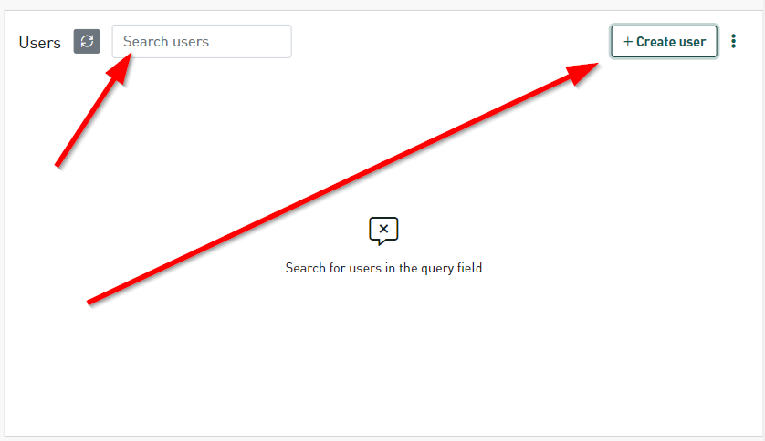Click the Search users input field
Viewport: 765px width, 441px height.
tap(202, 41)
